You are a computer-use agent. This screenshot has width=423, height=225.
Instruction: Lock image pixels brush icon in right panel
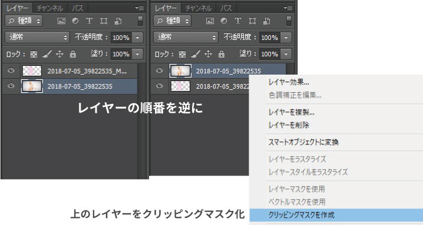[x=196, y=54]
